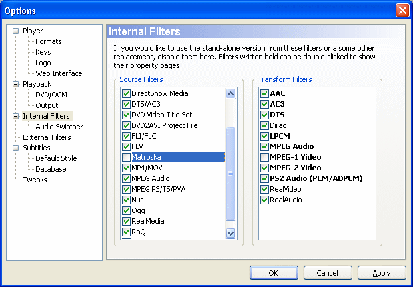Click Source Filters scroll up arrow
Image resolution: width=413 pixels, height=287 pixels.
click(230, 94)
